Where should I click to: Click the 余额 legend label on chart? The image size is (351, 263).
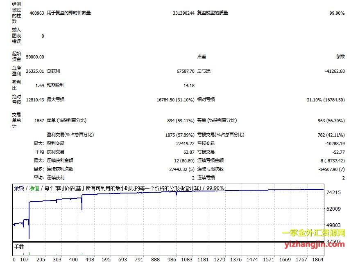pyautogui.click(x=19, y=189)
